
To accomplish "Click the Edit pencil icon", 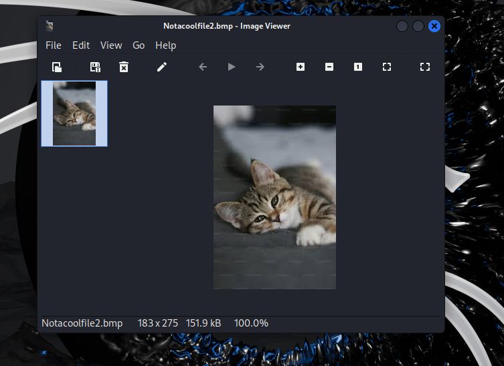I will 162,67.
